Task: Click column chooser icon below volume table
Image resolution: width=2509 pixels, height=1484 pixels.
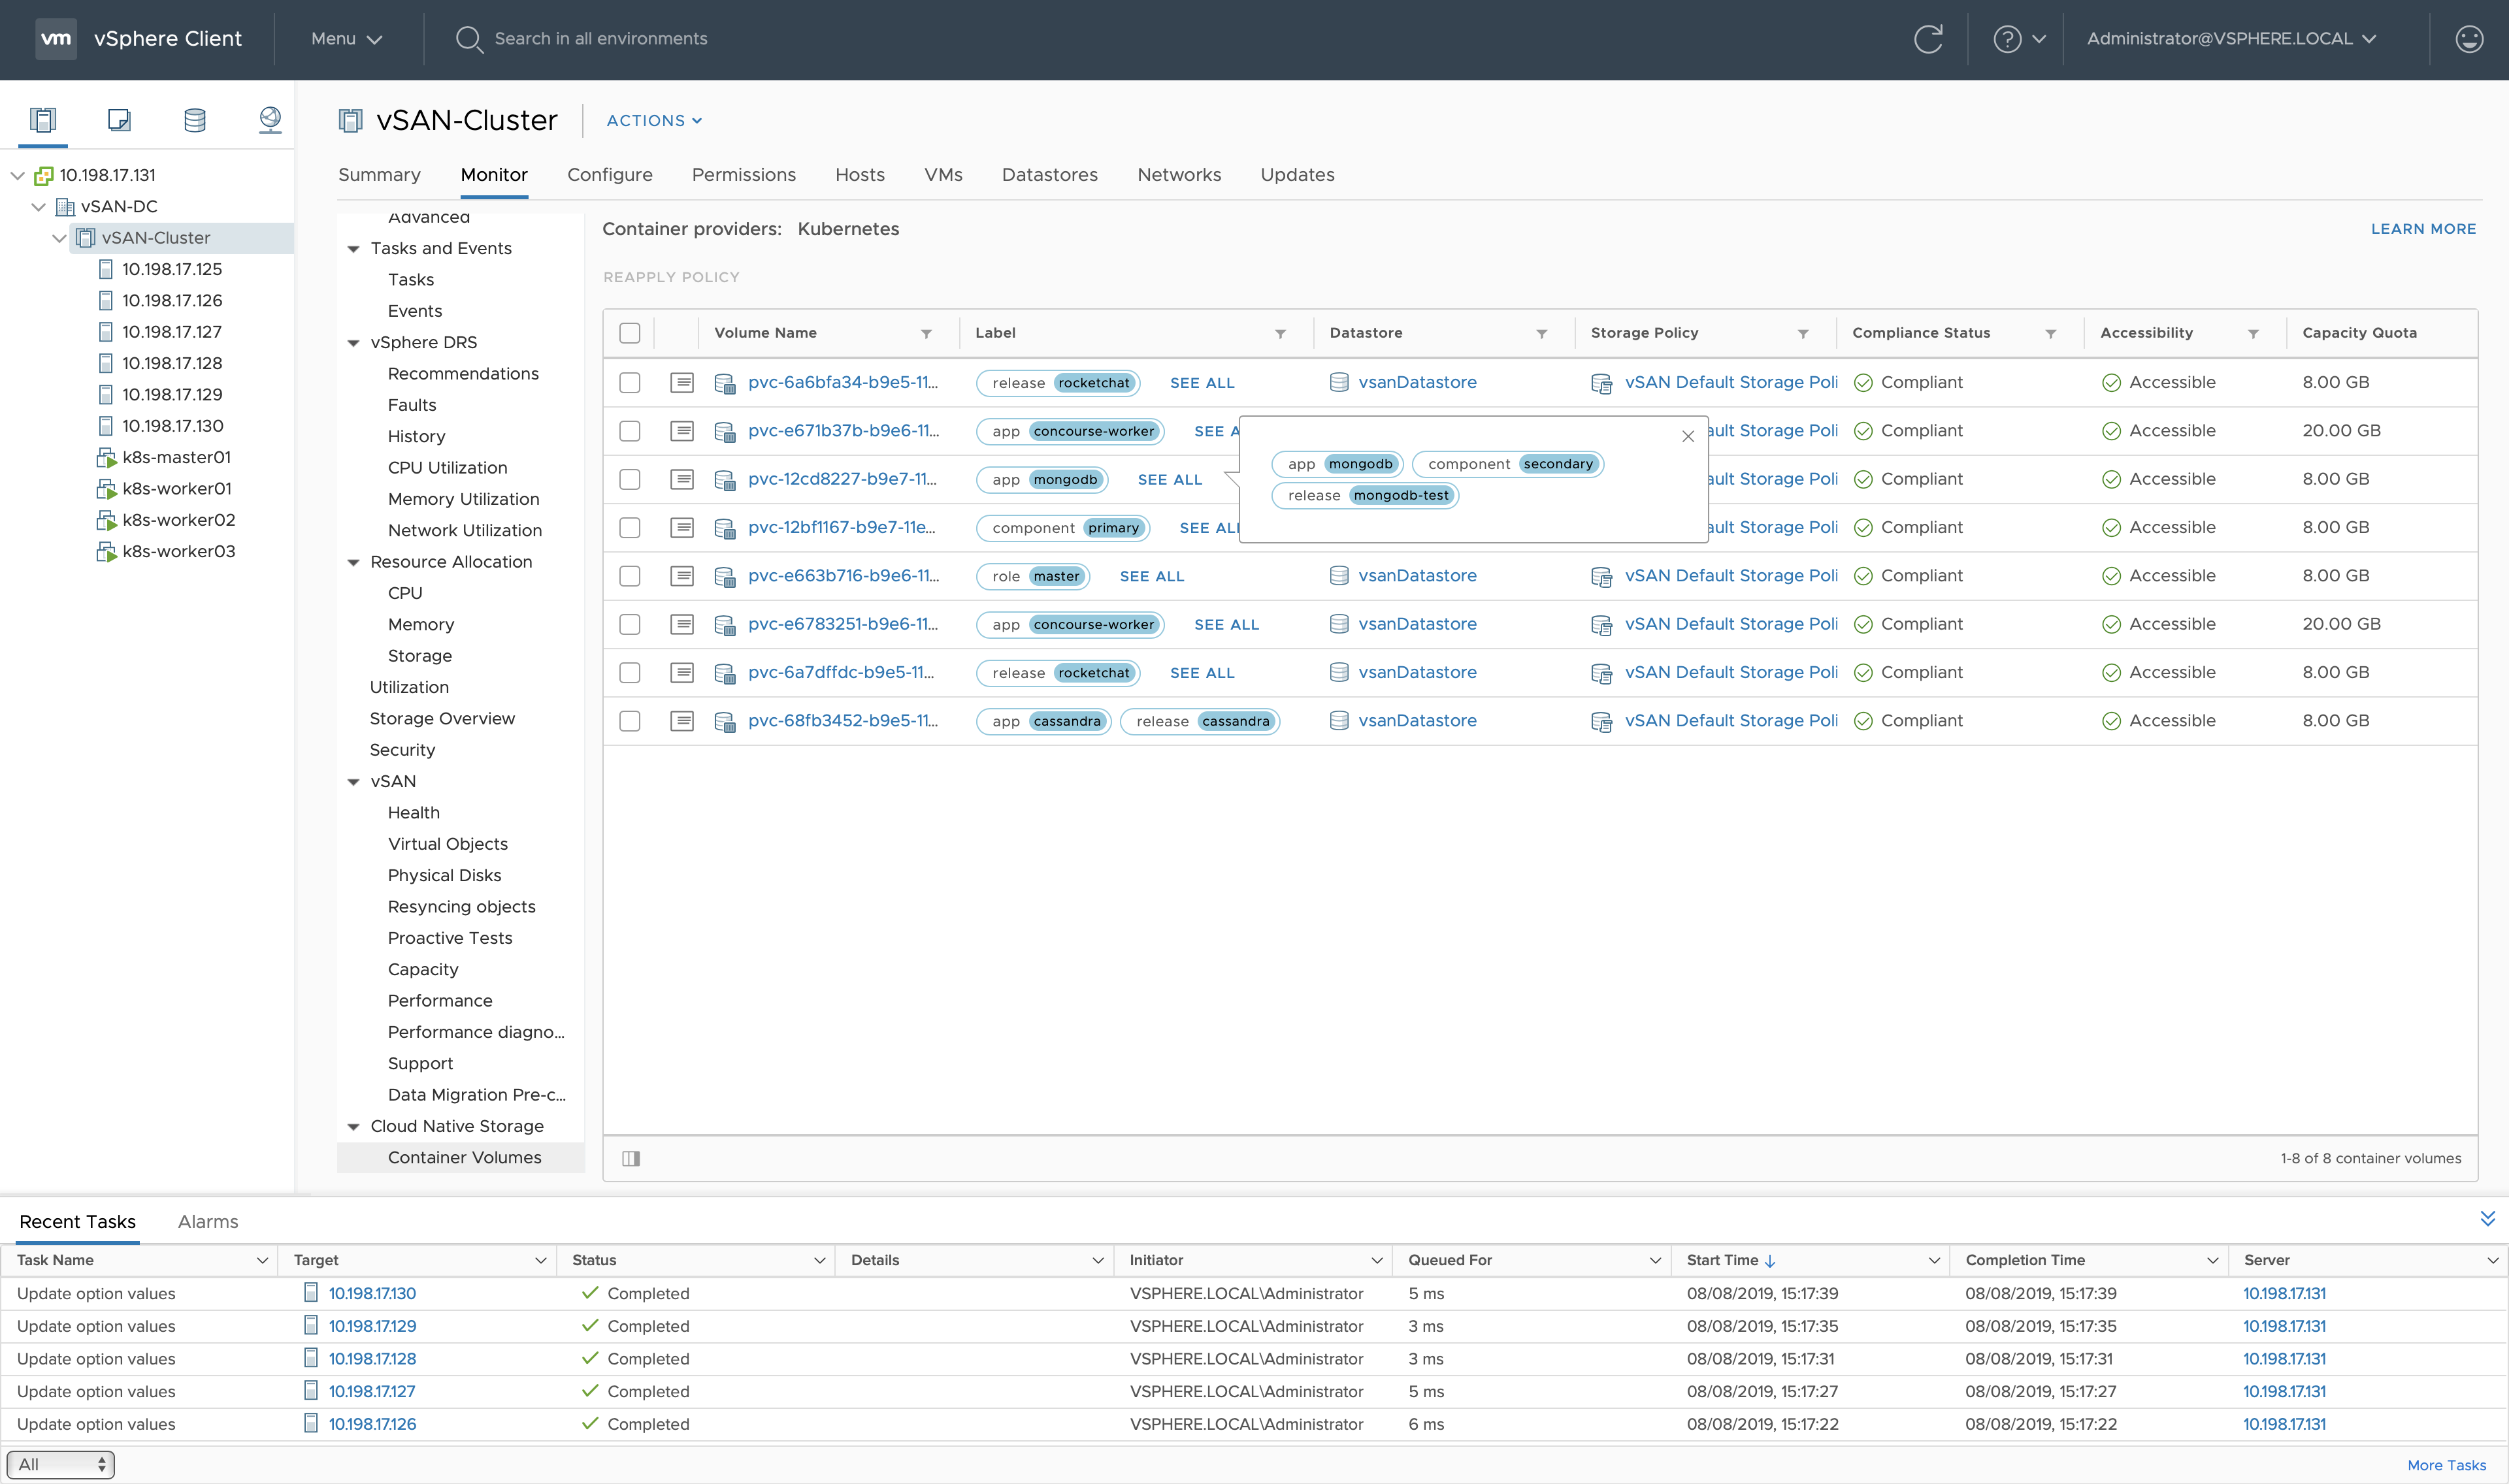Action: click(631, 1158)
